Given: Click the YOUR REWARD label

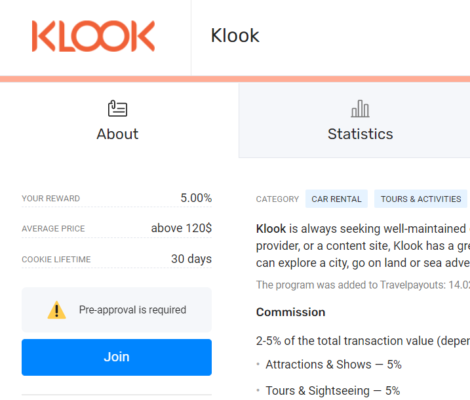Looking at the screenshot, I should (x=50, y=199).
